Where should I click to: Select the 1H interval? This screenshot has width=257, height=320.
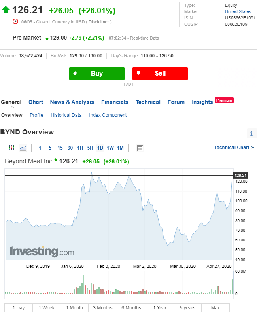pos(80,148)
